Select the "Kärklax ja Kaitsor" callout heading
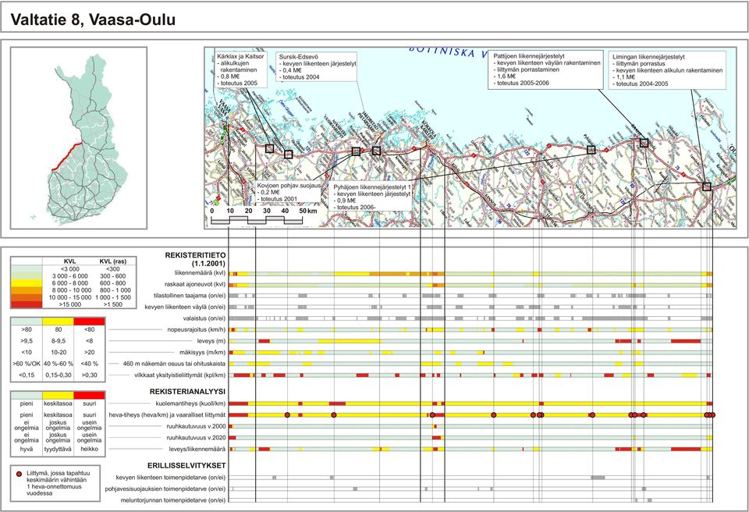The height and width of the screenshot is (512, 749). coord(240,56)
